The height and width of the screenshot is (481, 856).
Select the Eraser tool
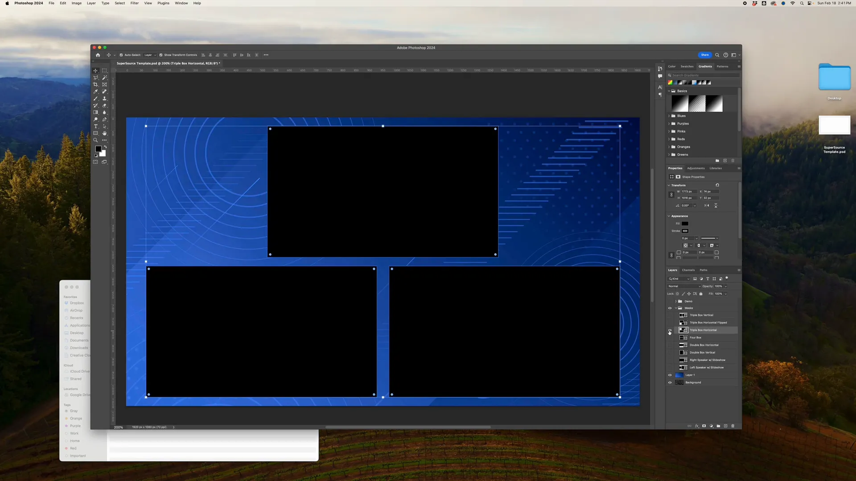pos(104,105)
